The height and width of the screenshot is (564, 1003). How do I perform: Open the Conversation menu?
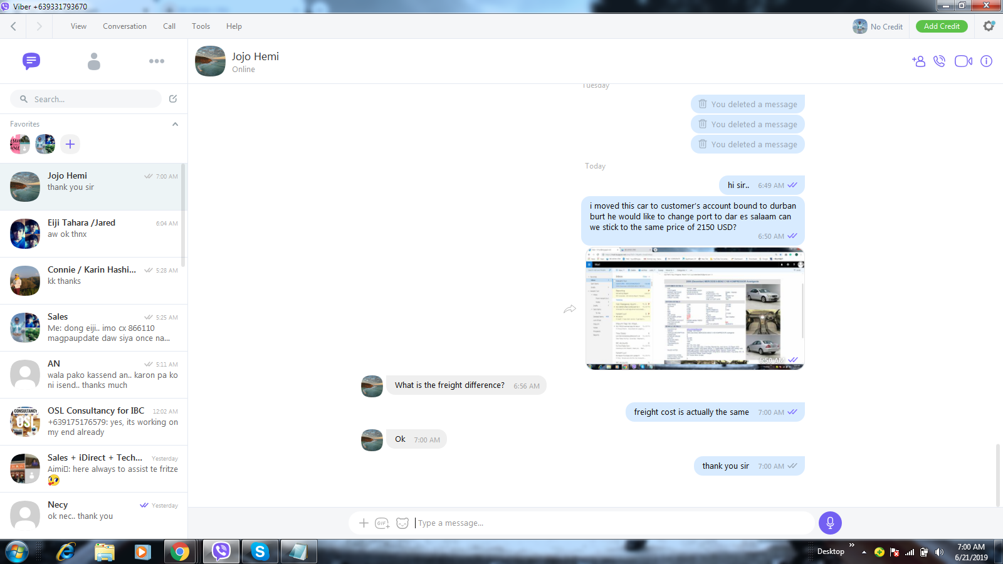click(x=125, y=26)
